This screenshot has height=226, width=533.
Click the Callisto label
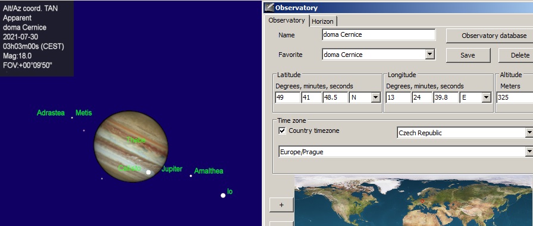tap(129, 168)
